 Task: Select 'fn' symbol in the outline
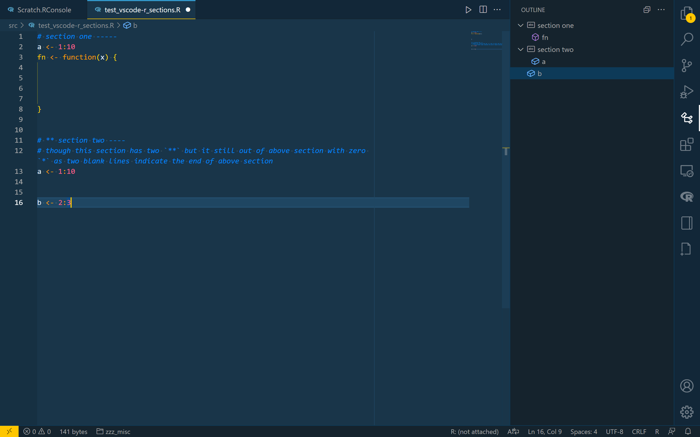tap(545, 37)
